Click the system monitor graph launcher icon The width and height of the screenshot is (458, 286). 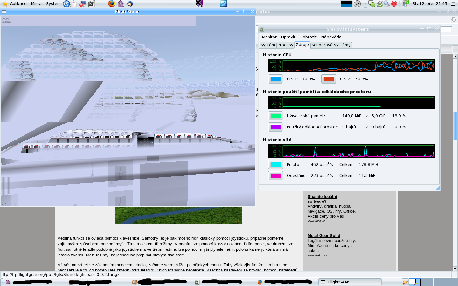[x=223, y=4]
